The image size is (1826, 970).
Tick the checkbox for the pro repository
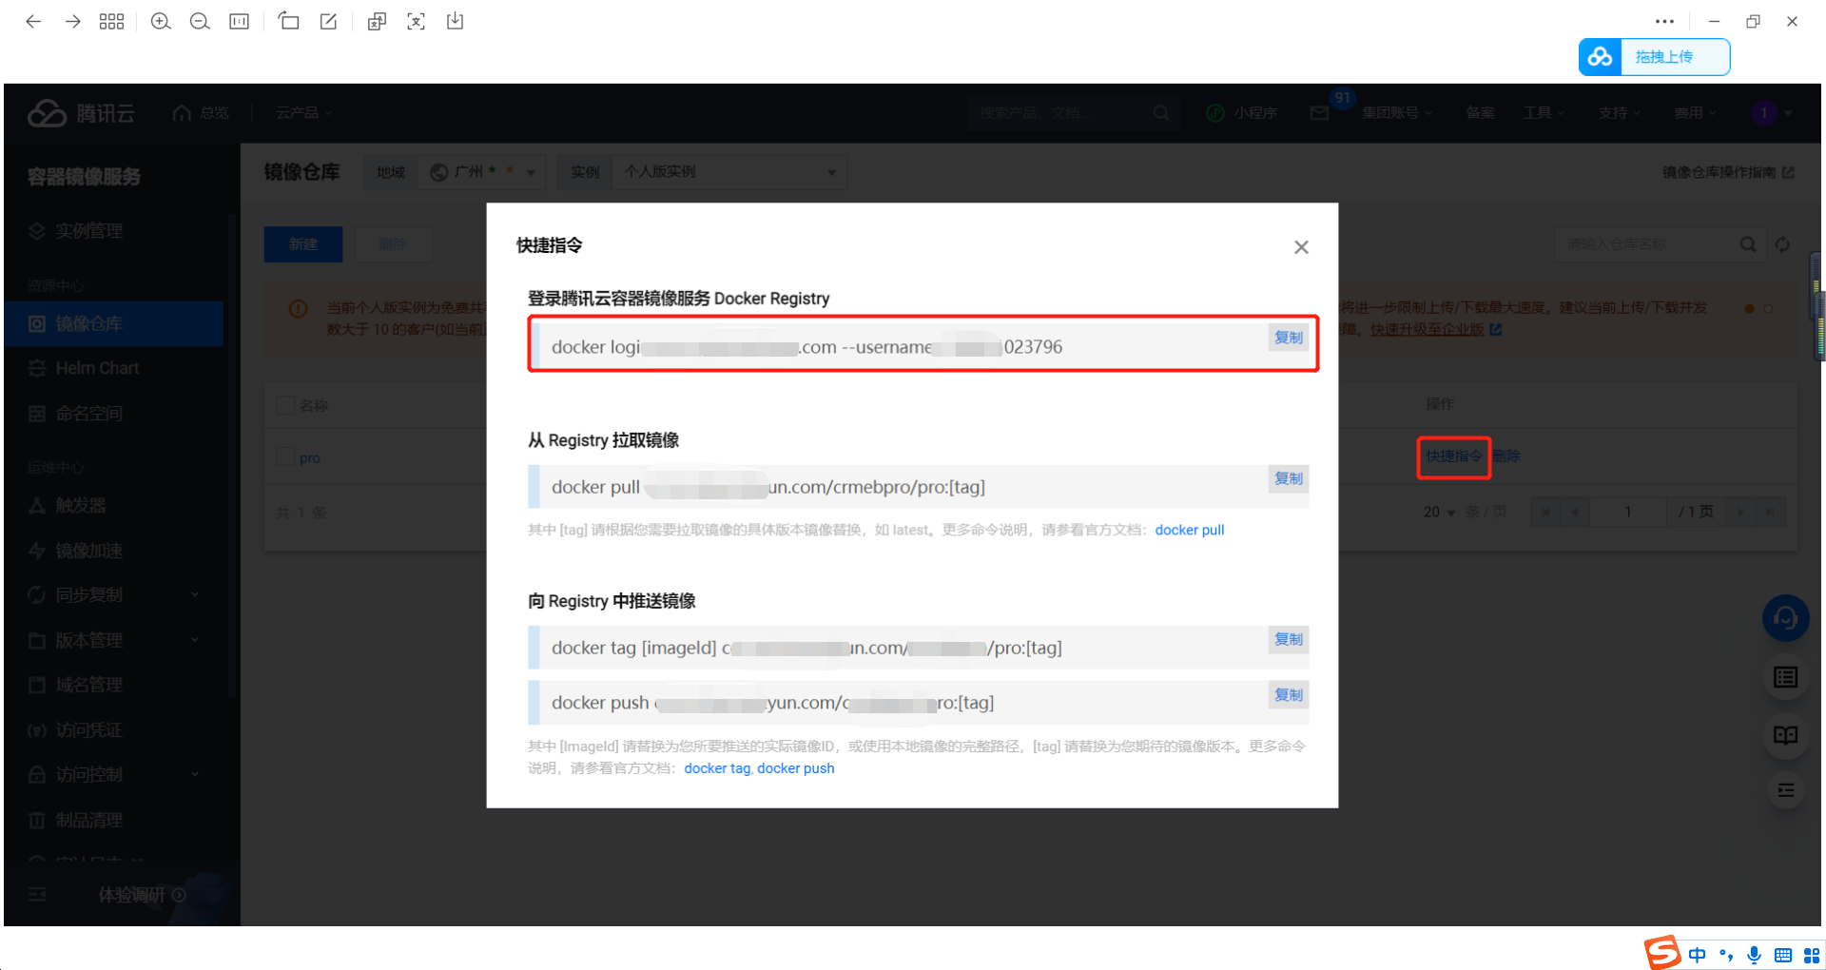tap(285, 457)
